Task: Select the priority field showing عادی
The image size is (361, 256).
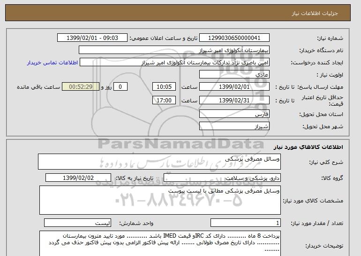Action: [234, 75]
